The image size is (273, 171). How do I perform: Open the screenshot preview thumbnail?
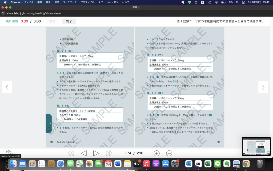(256, 146)
